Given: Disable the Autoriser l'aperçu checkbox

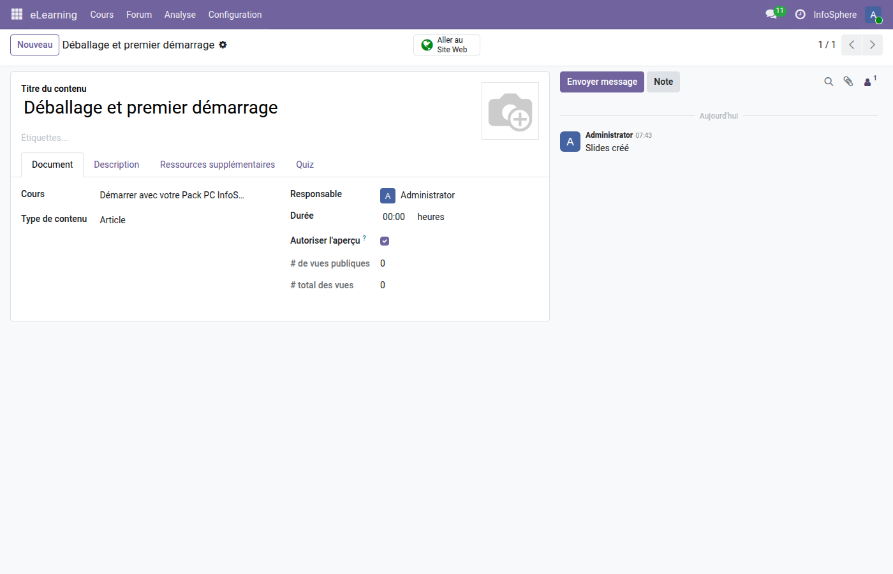Looking at the screenshot, I should click(384, 240).
